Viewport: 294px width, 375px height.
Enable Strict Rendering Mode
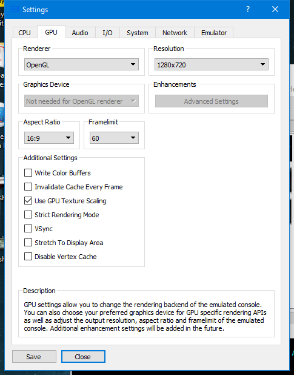point(28,215)
